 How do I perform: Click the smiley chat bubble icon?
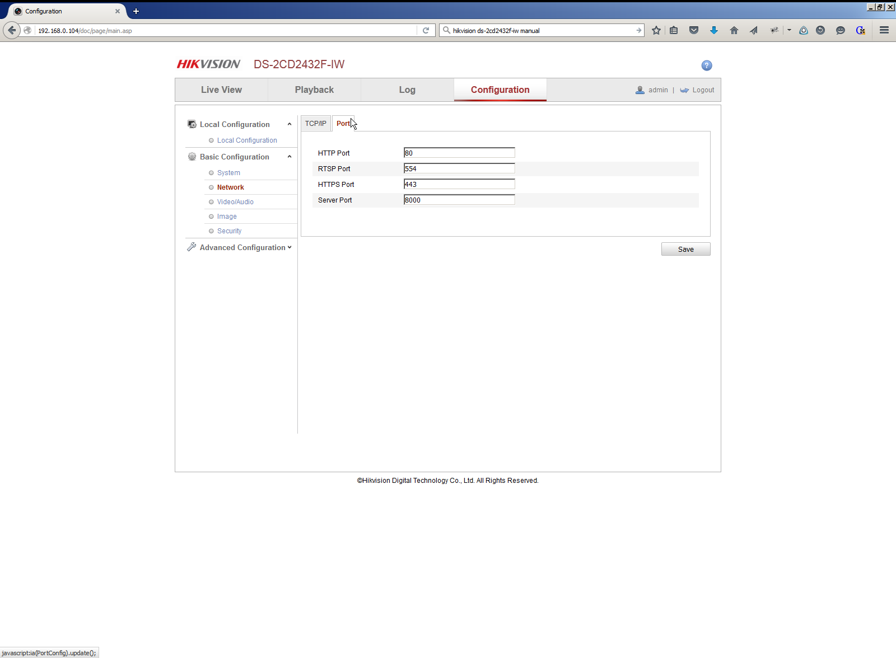[x=841, y=30]
